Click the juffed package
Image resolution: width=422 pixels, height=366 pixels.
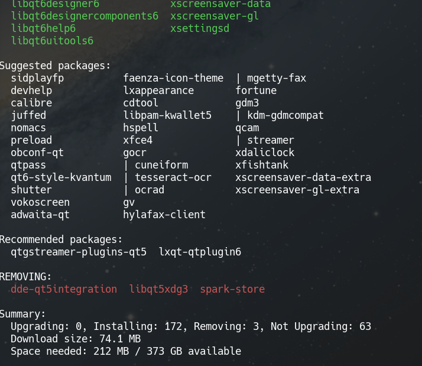tap(28, 115)
